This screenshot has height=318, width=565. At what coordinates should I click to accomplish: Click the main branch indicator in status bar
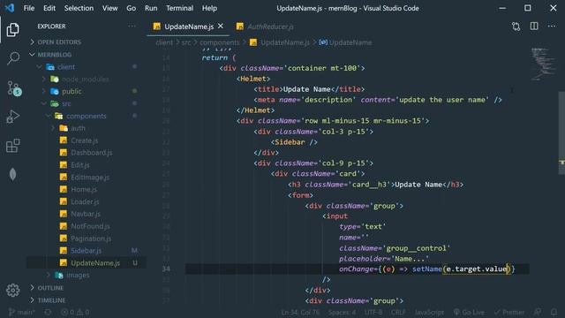[x=21, y=312]
